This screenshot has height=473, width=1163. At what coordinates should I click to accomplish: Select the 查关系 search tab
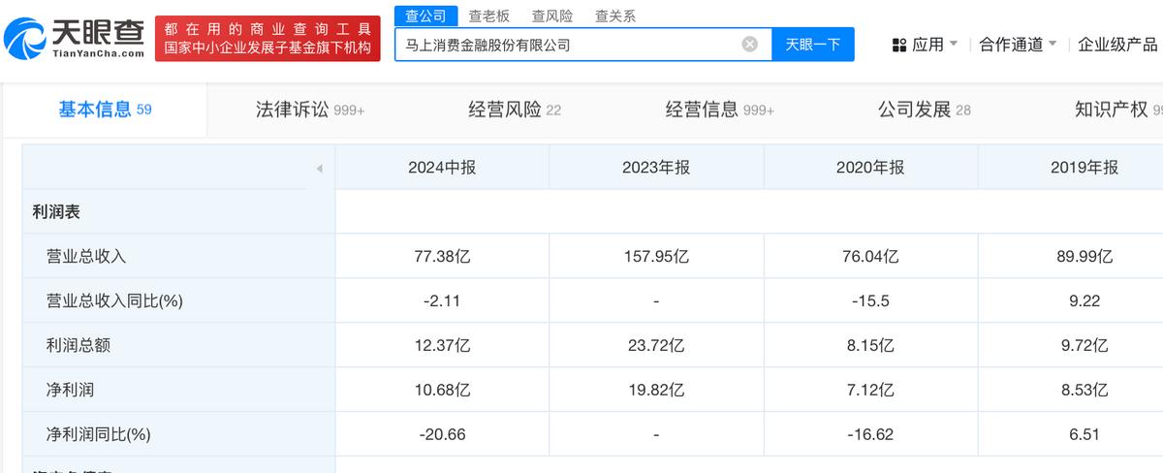[615, 16]
